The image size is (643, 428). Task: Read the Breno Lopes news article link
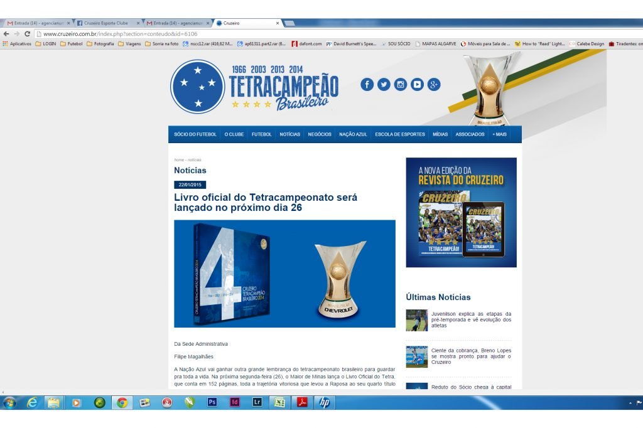click(471, 356)
